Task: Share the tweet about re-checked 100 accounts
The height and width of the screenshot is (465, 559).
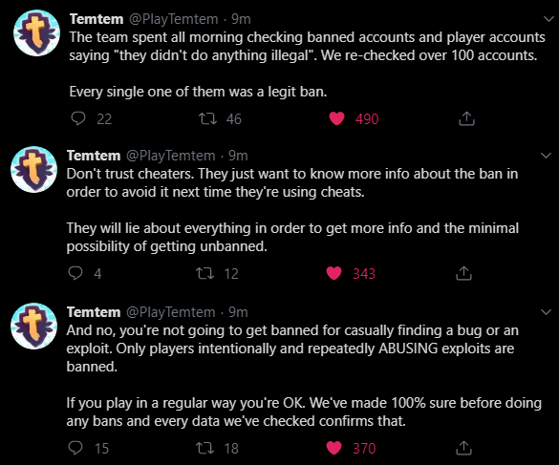Action: (466, 118)
